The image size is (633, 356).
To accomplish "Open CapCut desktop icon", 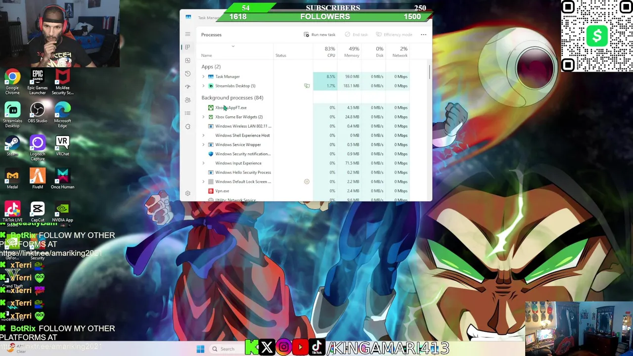I will [38, 213].
